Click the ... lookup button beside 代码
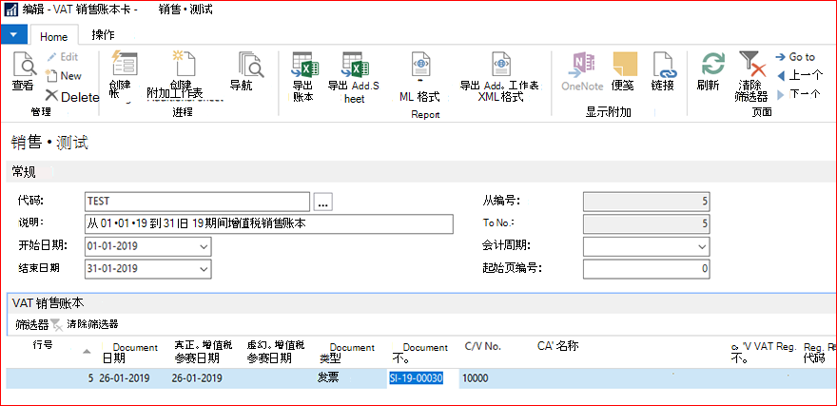The height and width of the screenshot is (406, 837). [x=323, y=202]
